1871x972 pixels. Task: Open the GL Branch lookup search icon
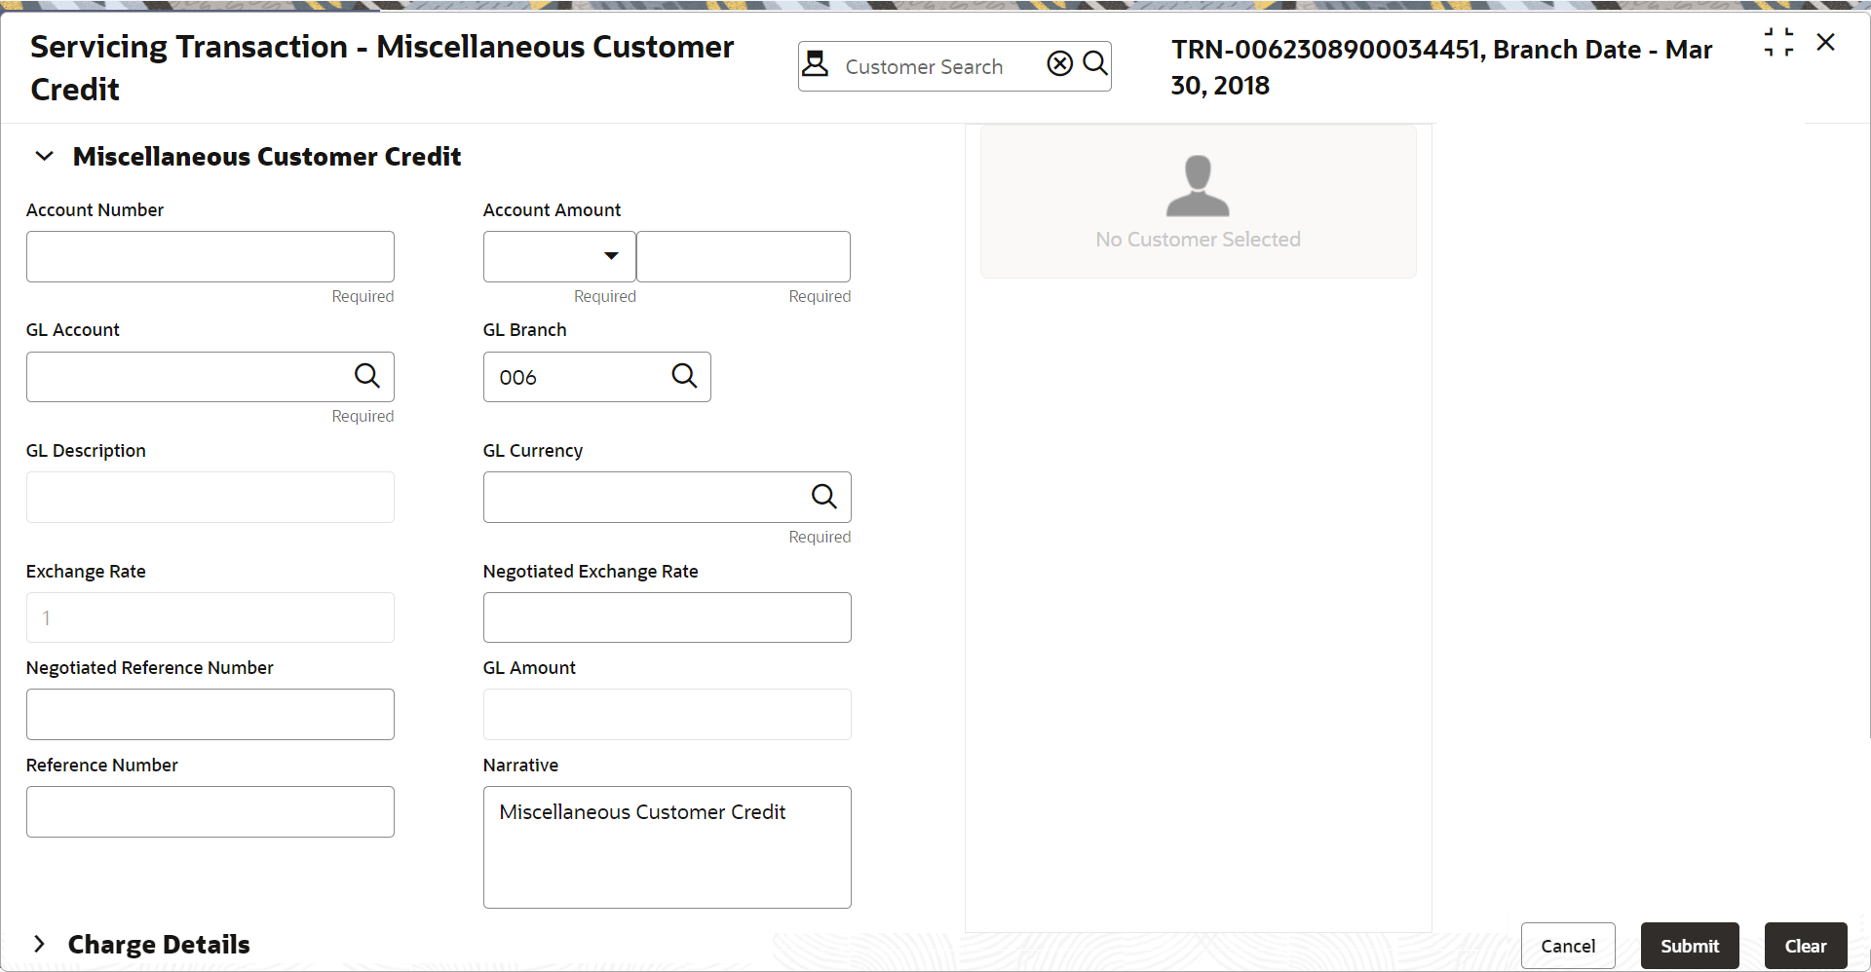(x=684, y=376)
